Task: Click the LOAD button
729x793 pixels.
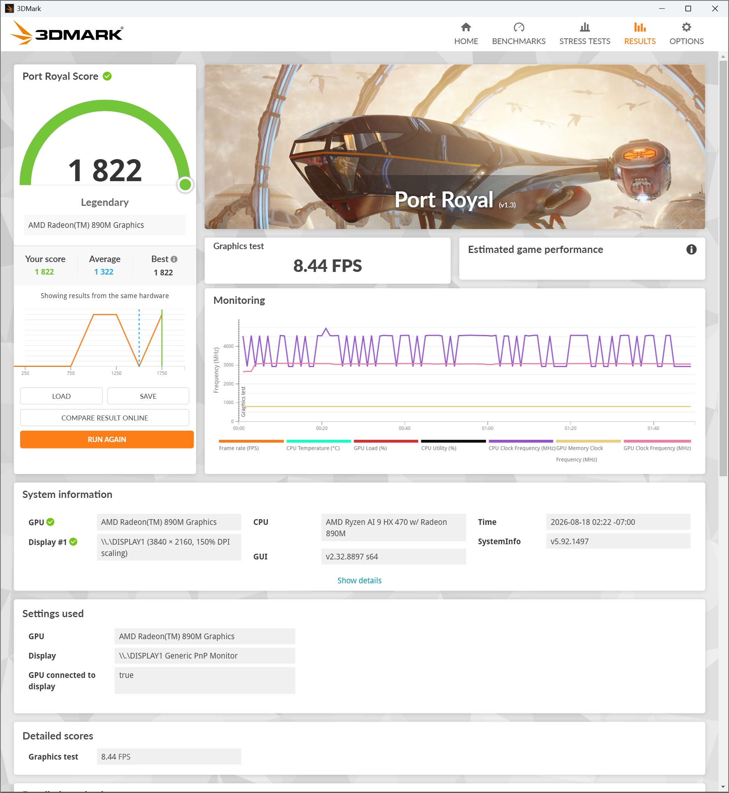Action: [x=61, y=396]
